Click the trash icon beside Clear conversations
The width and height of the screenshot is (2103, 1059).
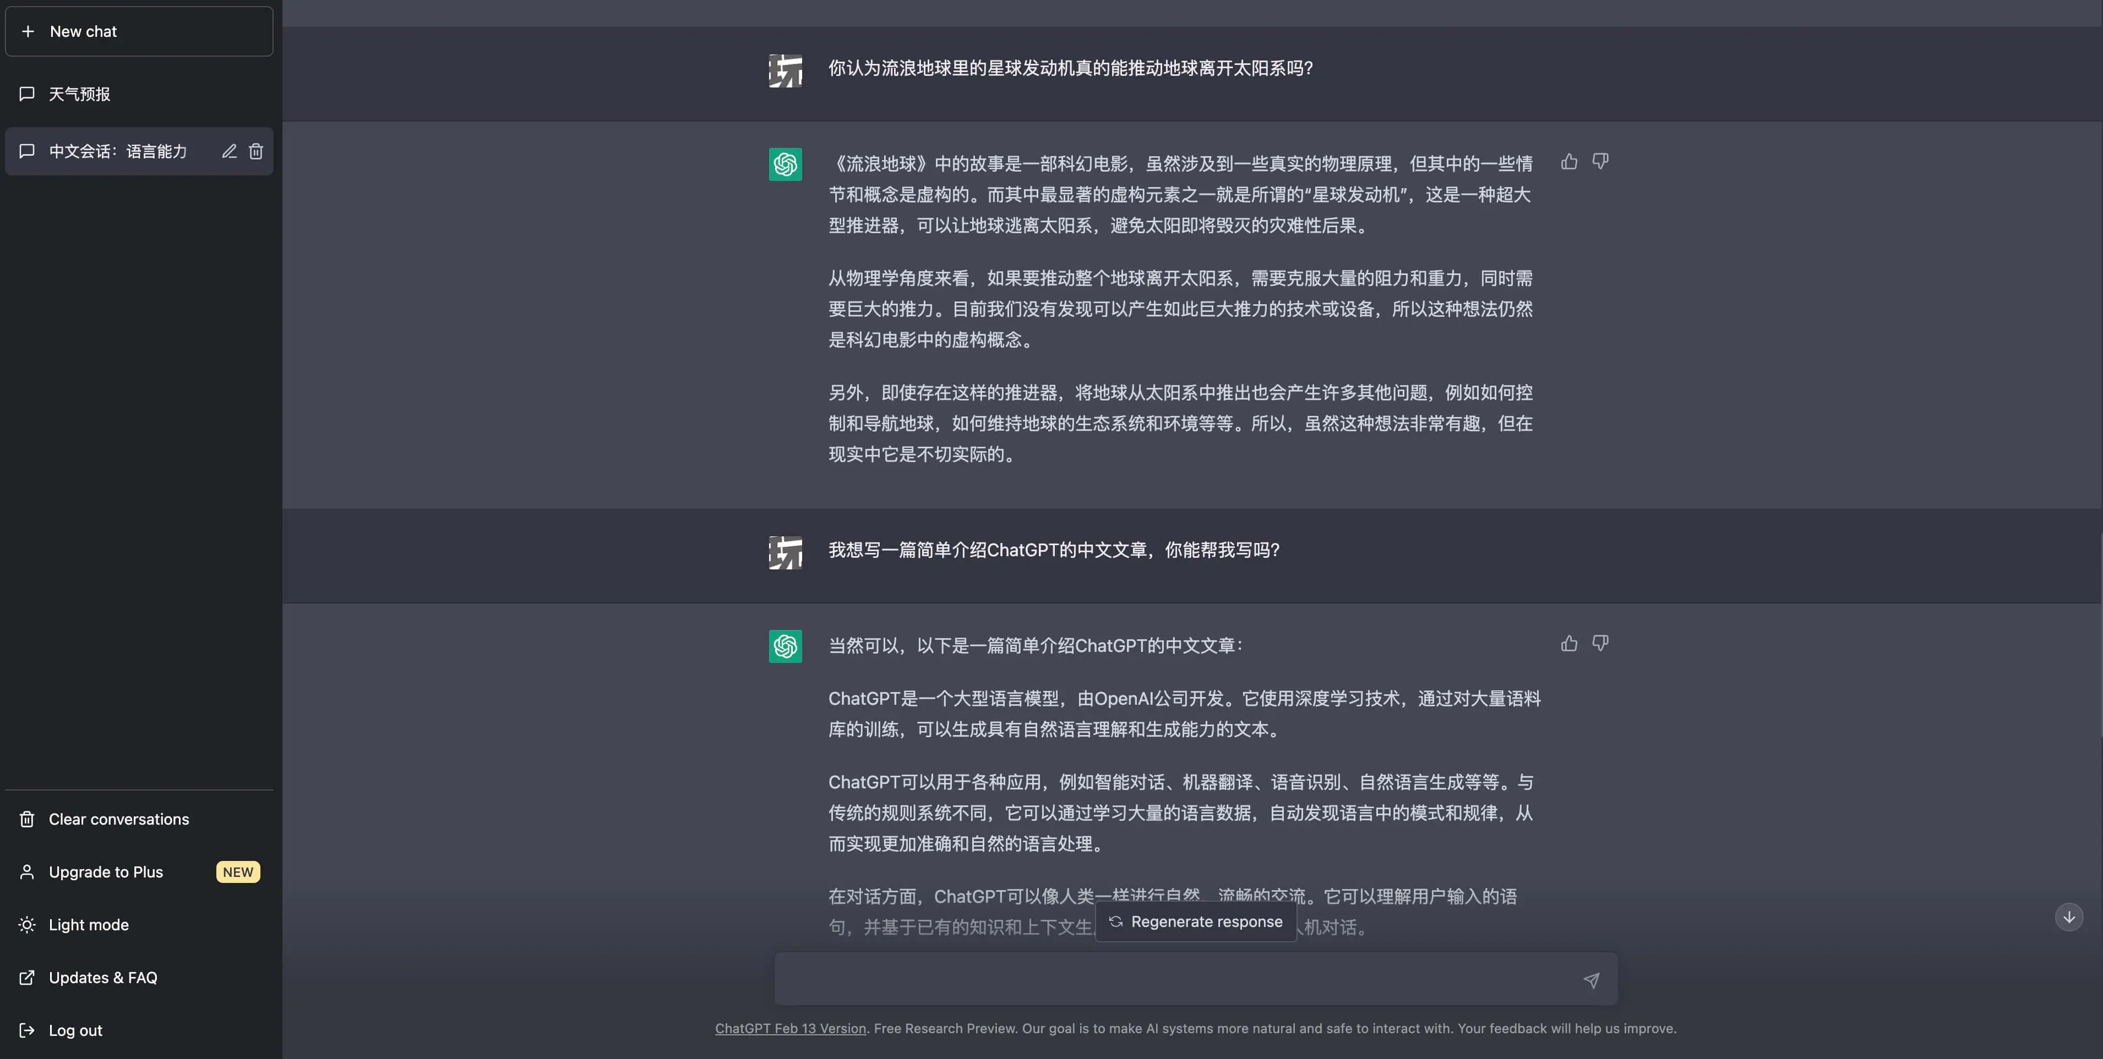click(x=27, y=819)
